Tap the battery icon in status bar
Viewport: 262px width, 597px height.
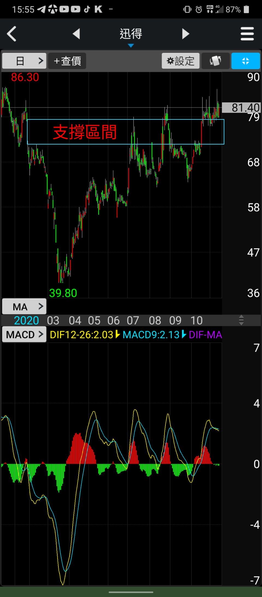point(246,10)
